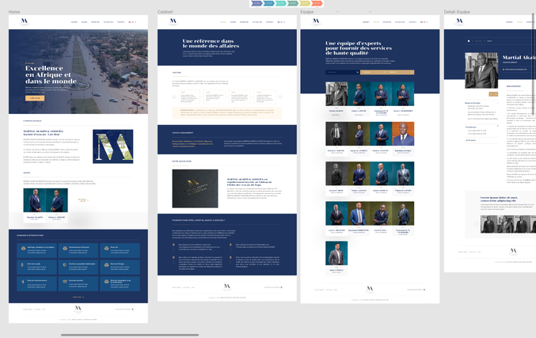Select the Home frame label
Screen dimensions: 536x338
click(14, 12)
